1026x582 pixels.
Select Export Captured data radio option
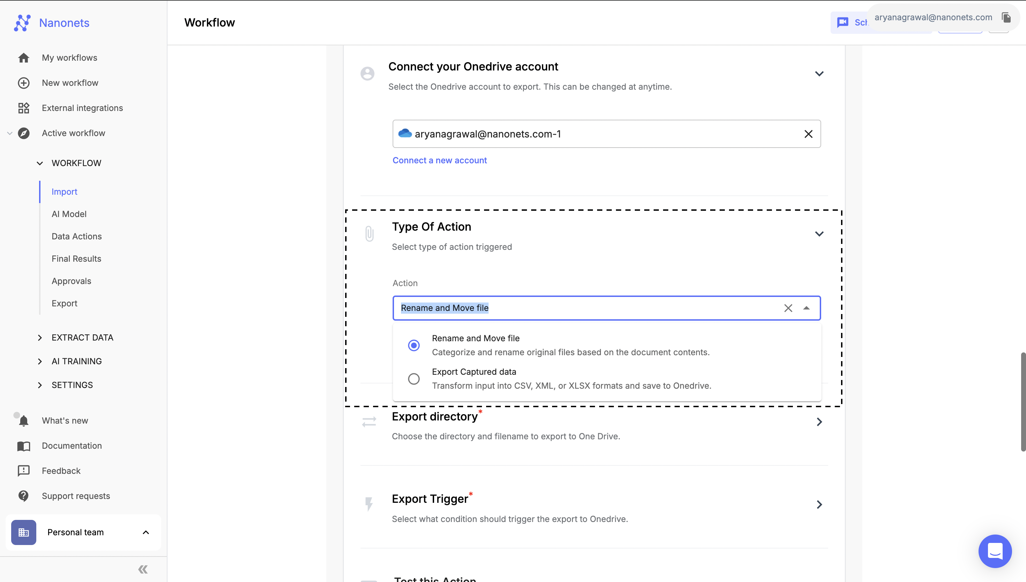click(414, 379)
